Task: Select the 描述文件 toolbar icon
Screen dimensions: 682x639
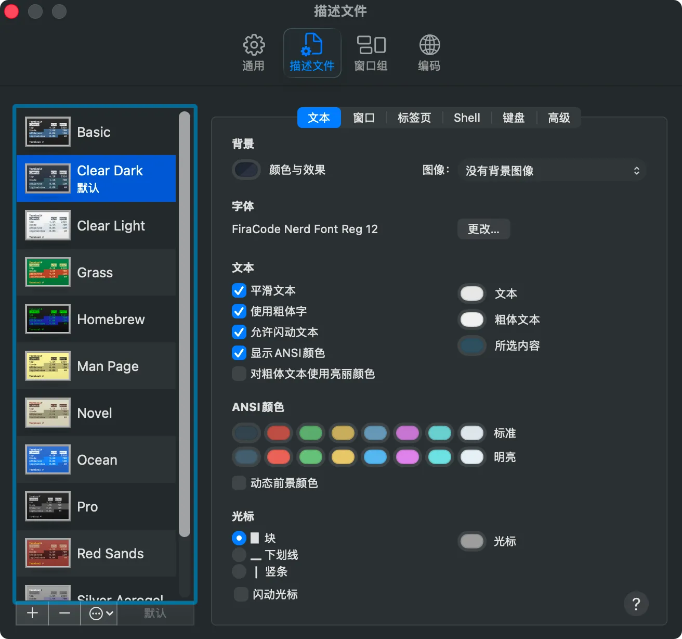Action: pos(311,52)
